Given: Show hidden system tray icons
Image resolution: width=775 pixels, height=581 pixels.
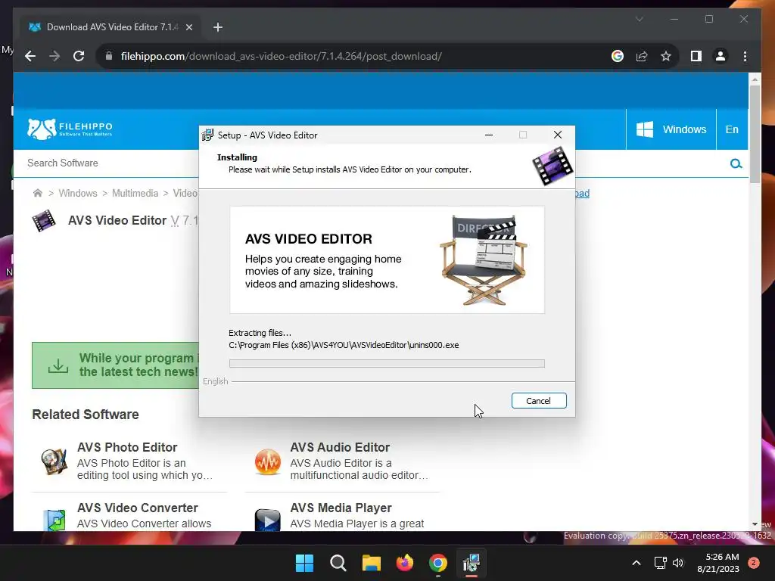Looking at the screenshot, I should click(636, 563).
